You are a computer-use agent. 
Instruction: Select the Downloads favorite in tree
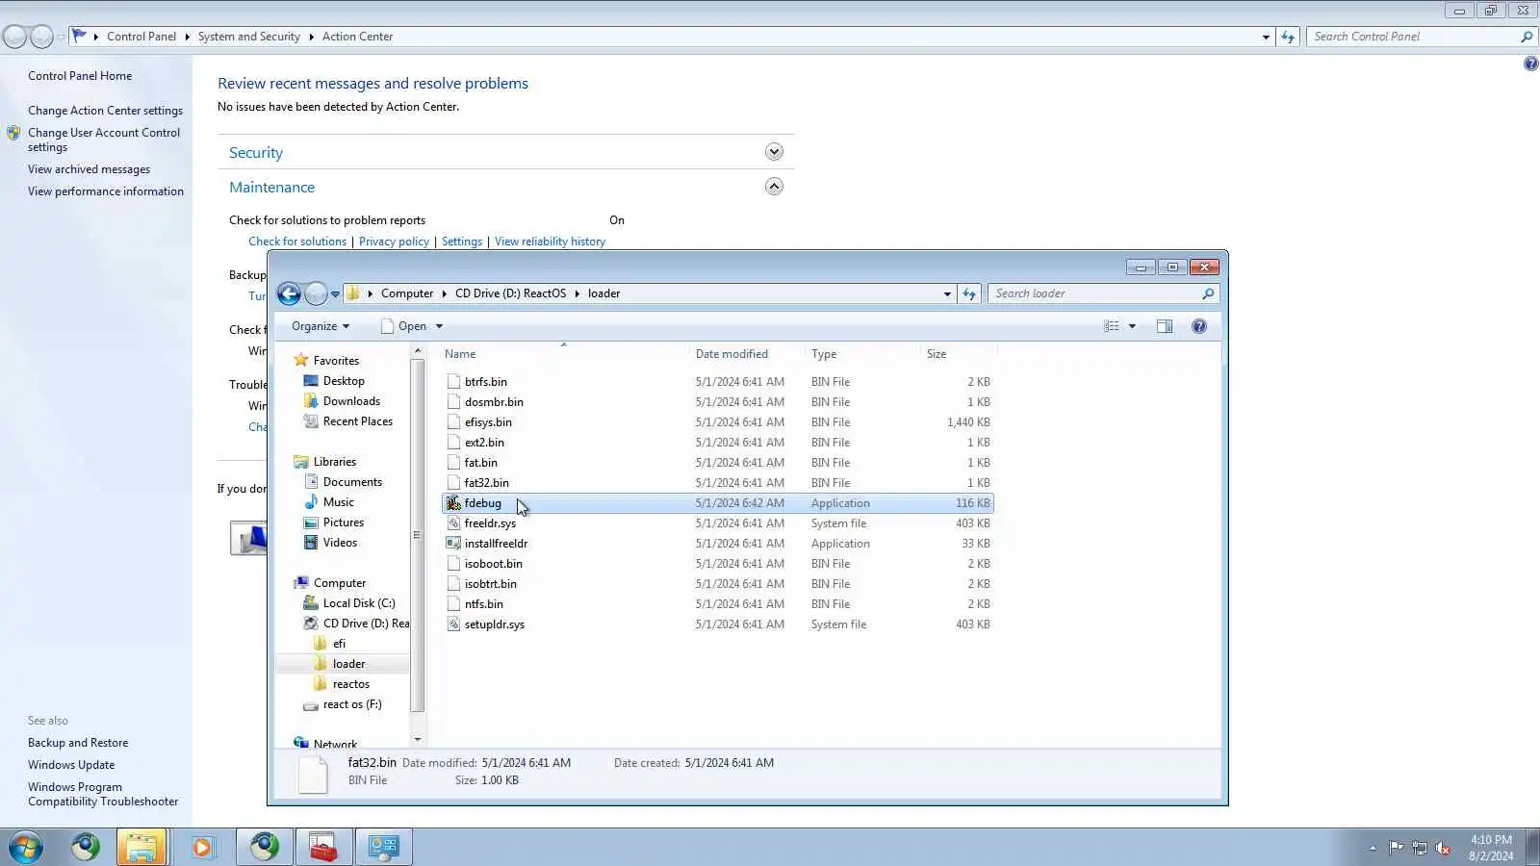coord(351,401)
